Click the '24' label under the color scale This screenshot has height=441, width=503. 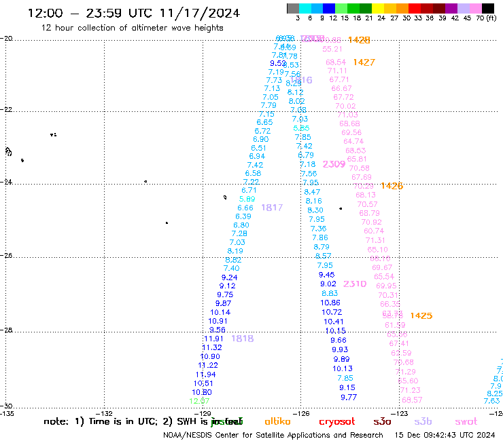point(381,18)
